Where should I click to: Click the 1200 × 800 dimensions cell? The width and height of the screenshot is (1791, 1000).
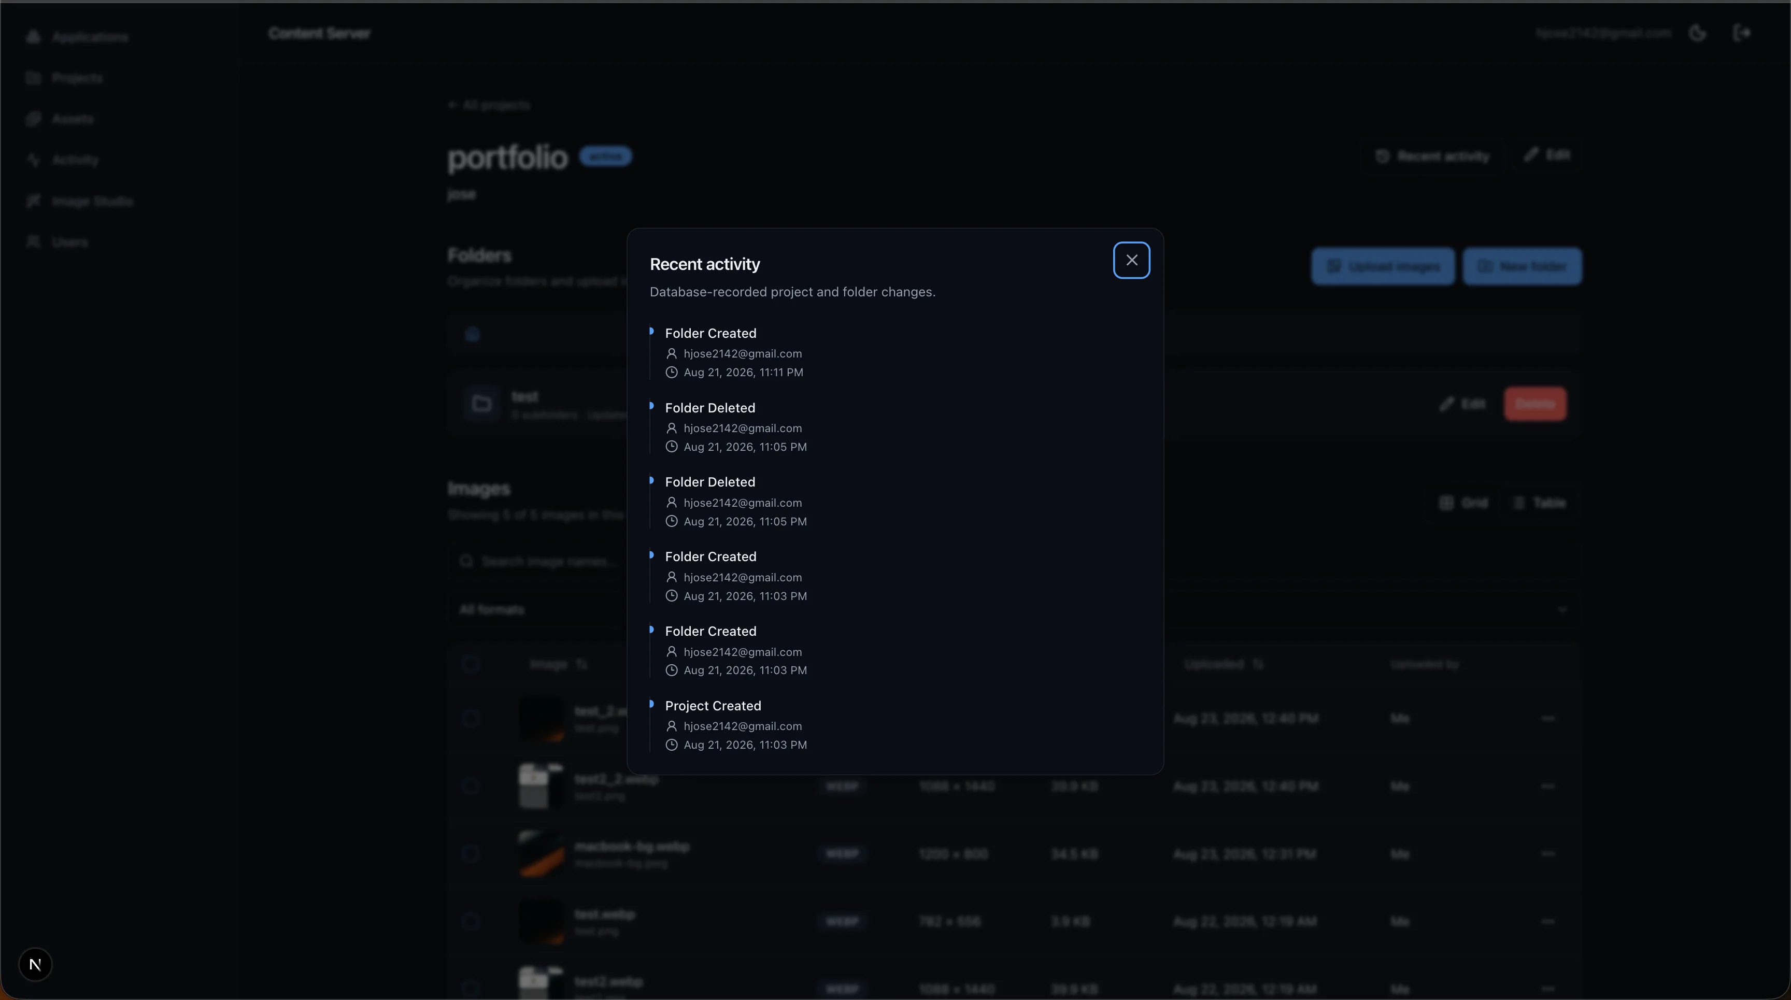953,853
